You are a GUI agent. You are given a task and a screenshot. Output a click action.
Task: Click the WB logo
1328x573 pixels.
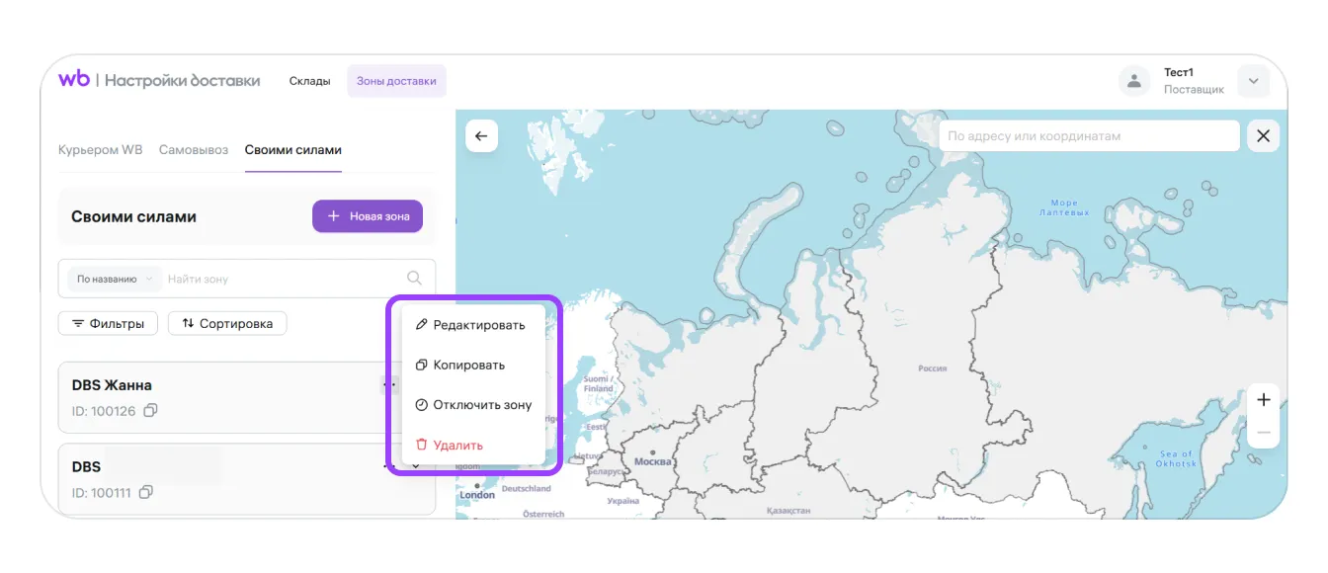tap(74, 80)
